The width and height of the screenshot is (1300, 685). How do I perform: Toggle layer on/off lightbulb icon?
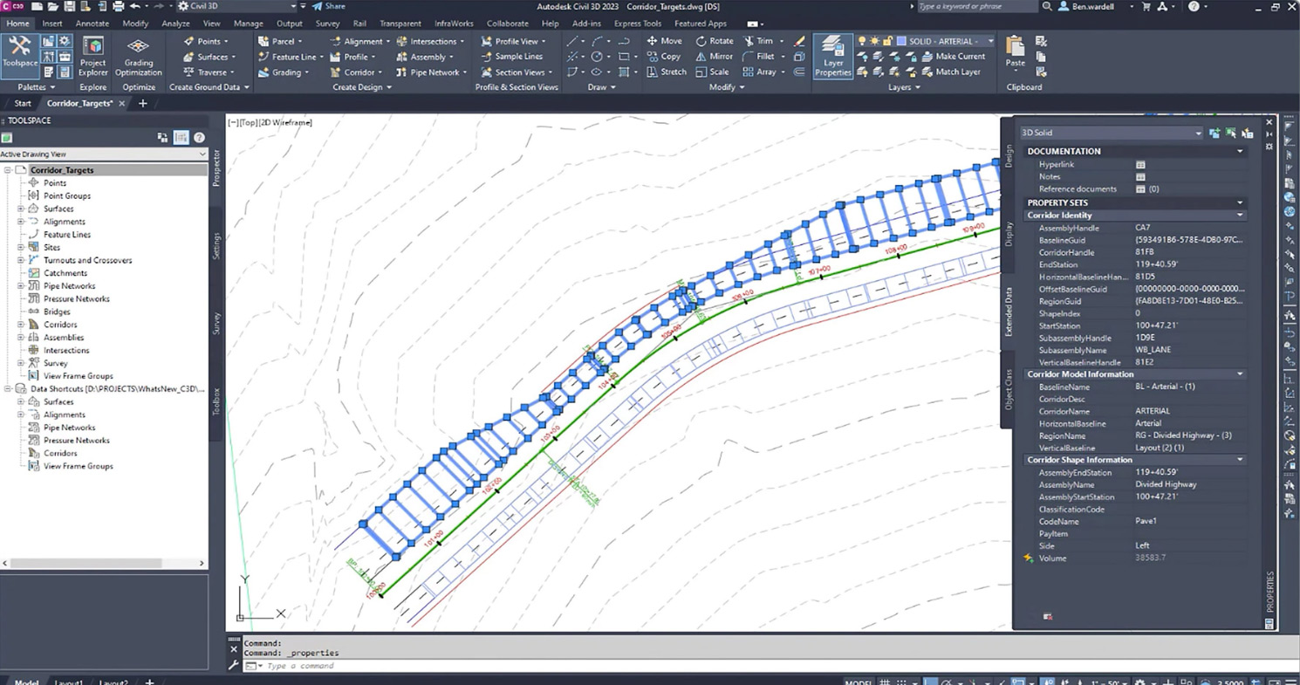(862, 41)
